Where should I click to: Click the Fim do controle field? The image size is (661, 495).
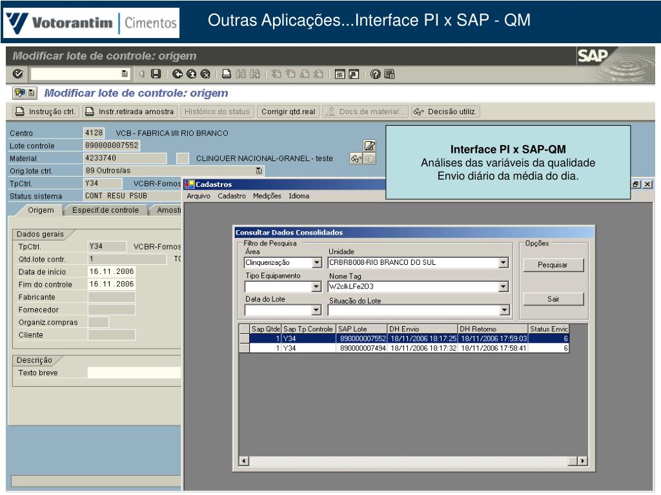112,284
